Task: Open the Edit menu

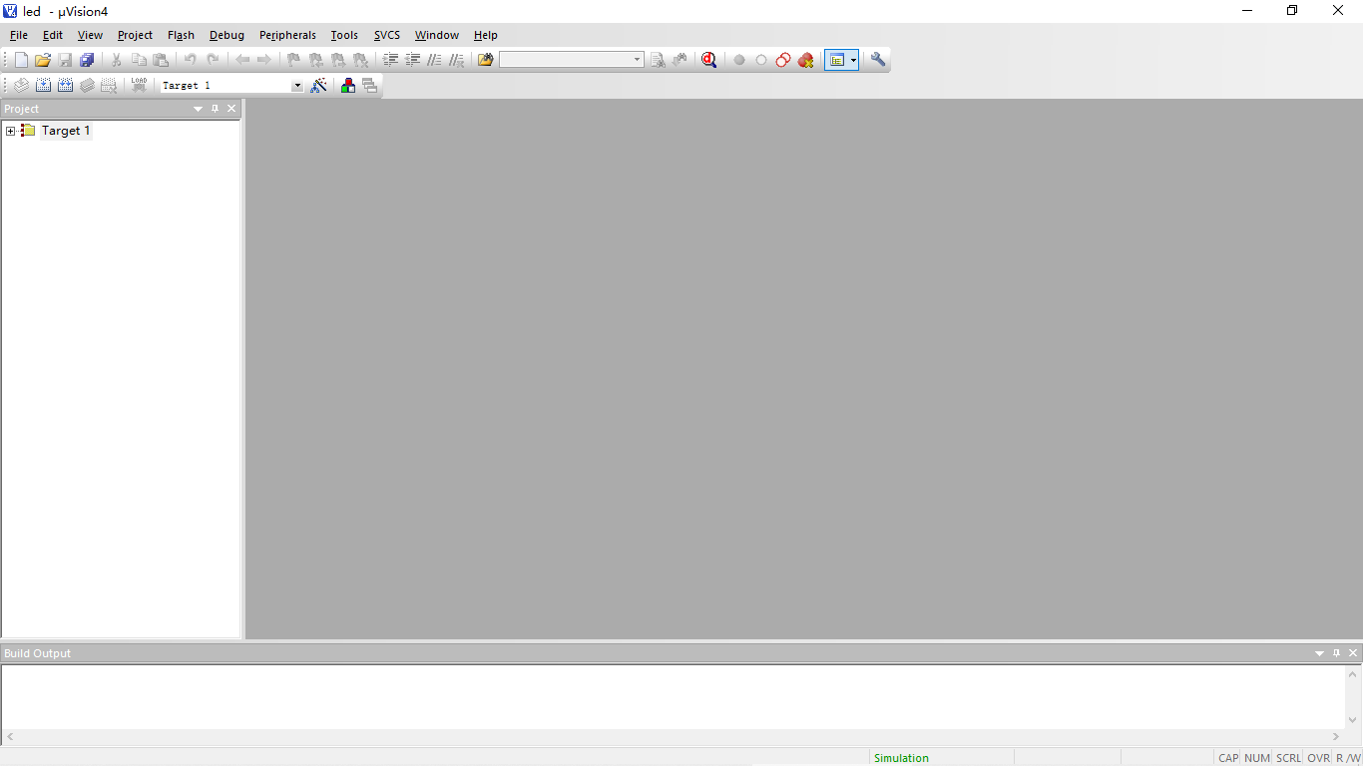Action: pyautogui.click(x=53, y=35)
